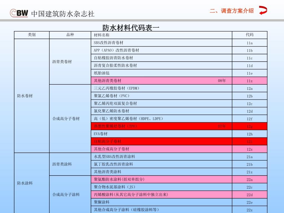Click code cell '12a'

250,88
